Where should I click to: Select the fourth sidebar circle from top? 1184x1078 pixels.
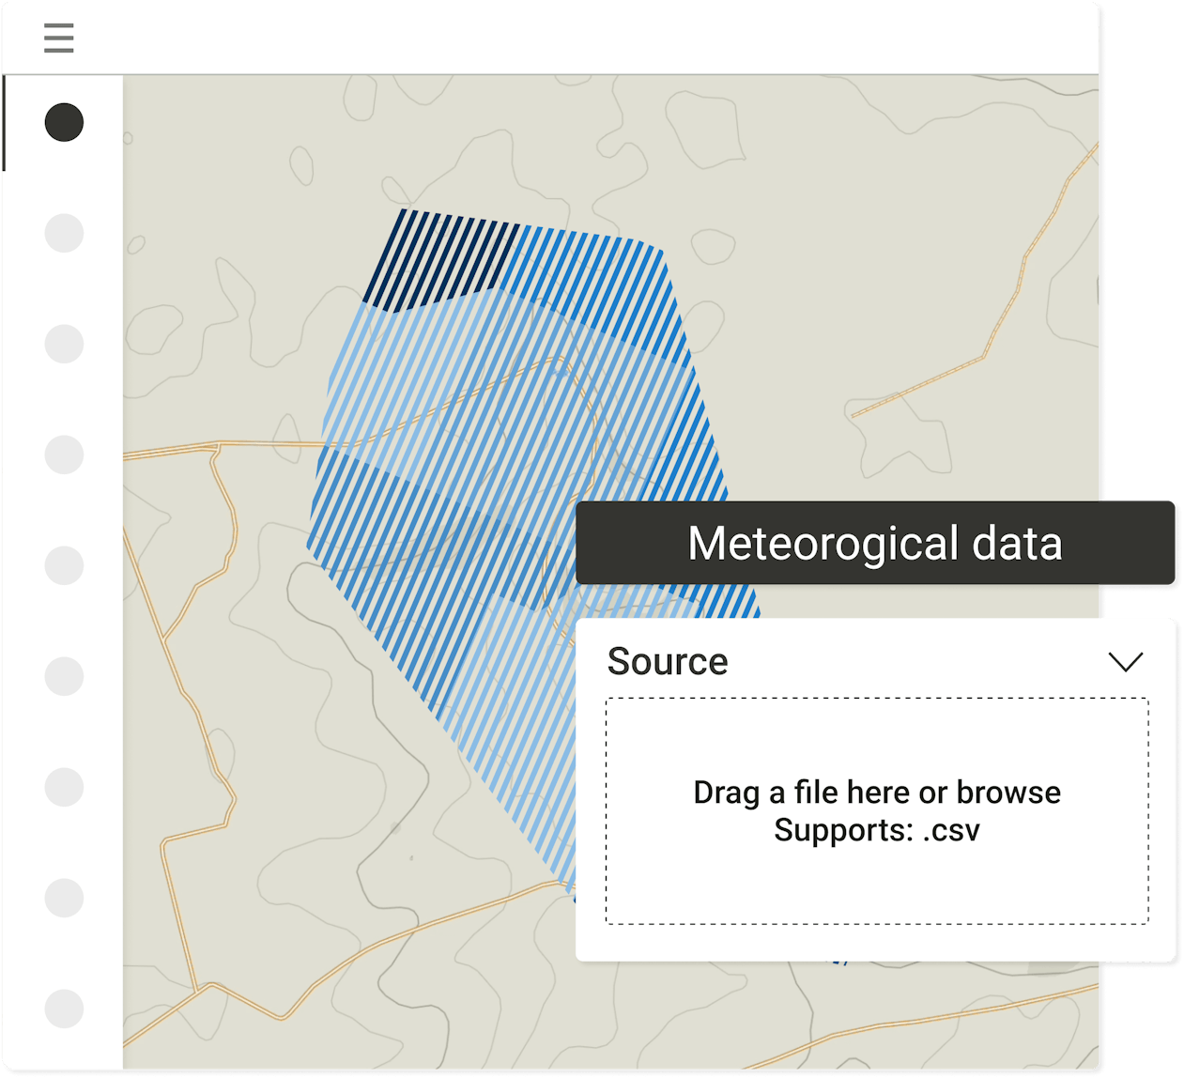tap(64, 454)
